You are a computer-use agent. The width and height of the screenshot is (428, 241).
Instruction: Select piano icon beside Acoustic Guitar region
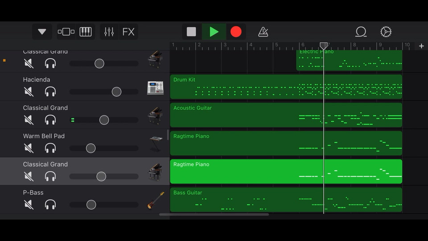[x=155, y=116]
